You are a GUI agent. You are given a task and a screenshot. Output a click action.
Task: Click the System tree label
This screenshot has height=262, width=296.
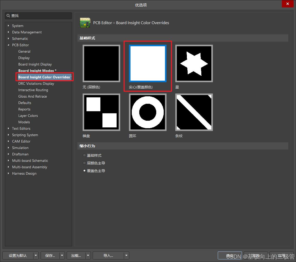[18, 26]
